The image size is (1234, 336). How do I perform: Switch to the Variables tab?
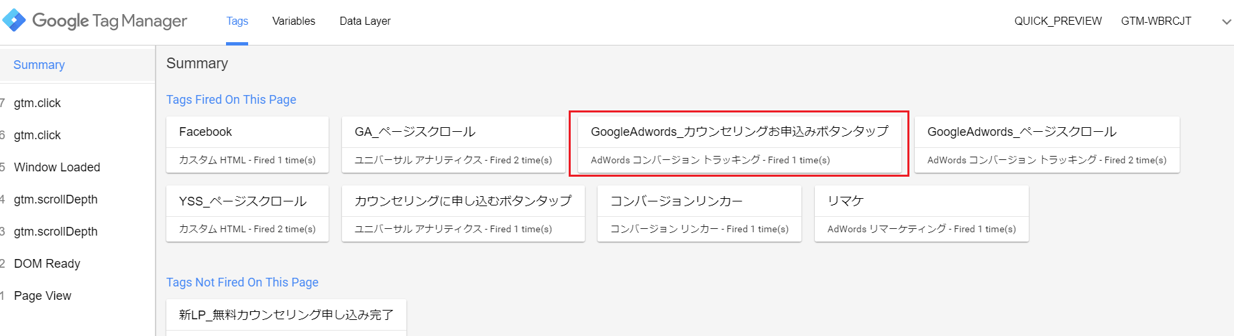click(x=294, y=21)
